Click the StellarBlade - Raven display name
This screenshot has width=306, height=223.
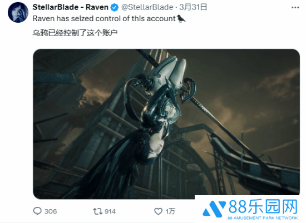pos(71,7)
